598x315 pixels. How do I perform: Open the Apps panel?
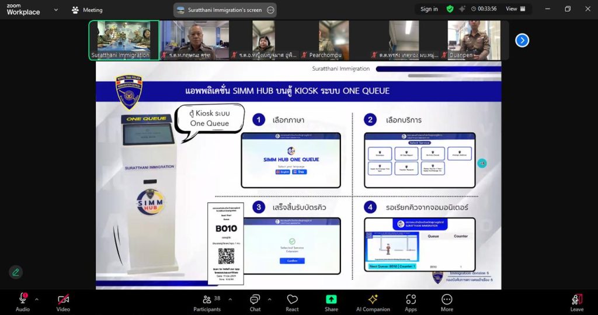[411, 301]
